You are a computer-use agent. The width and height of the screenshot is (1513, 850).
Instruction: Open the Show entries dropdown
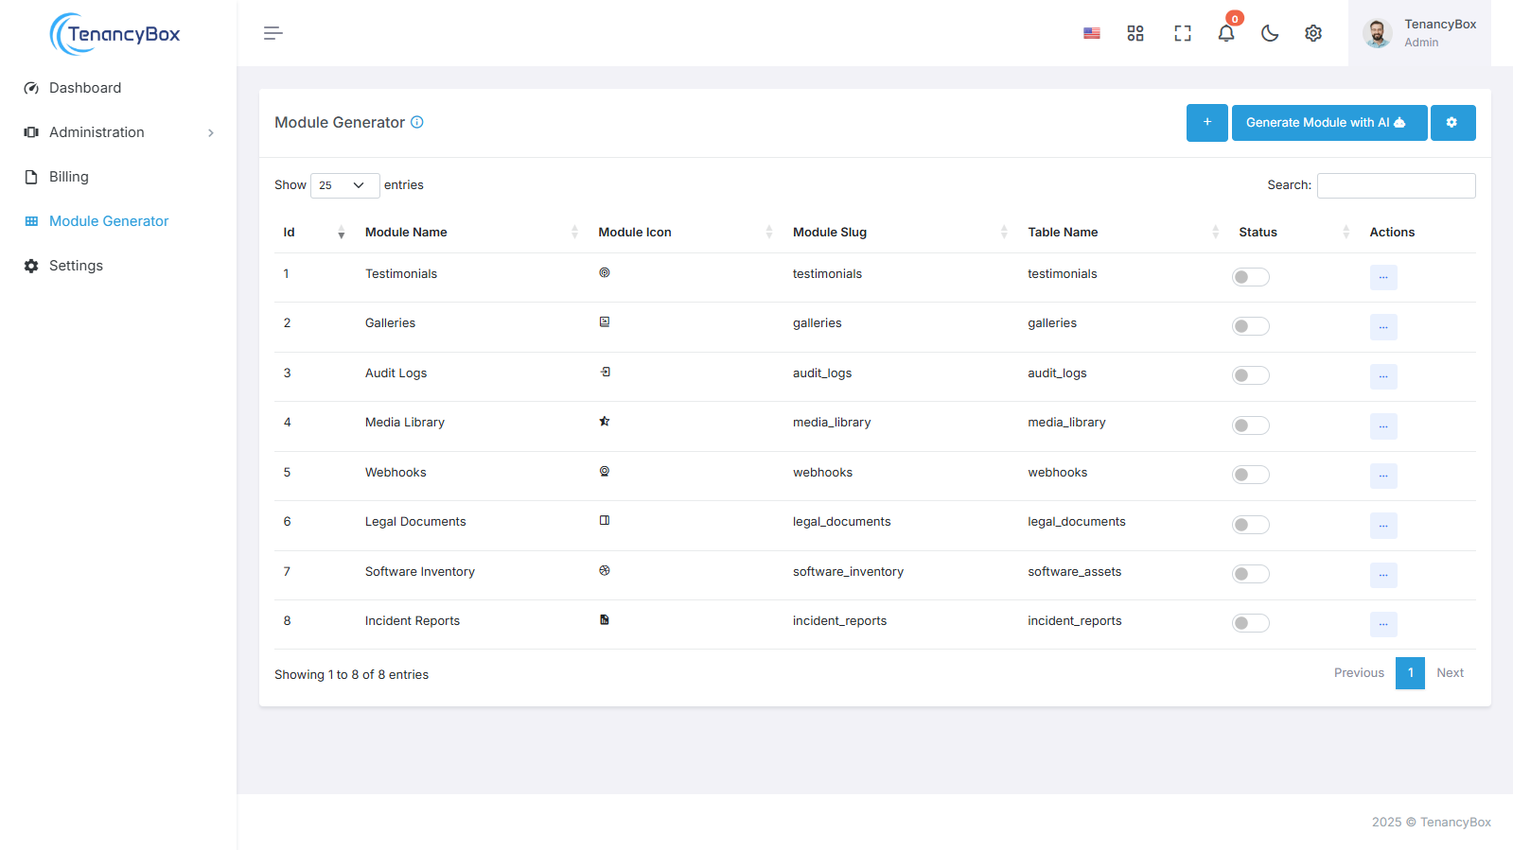344,185
